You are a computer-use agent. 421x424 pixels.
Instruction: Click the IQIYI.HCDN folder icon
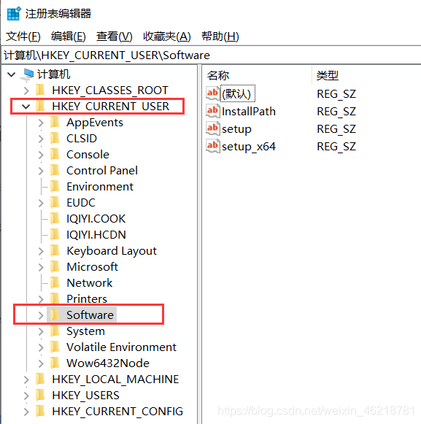(55, 234)
